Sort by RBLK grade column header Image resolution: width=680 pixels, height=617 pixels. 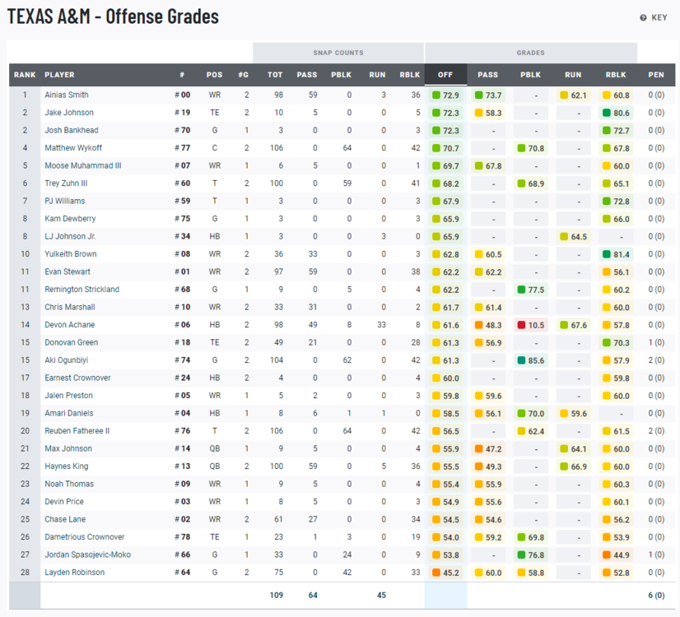(617, 75)
